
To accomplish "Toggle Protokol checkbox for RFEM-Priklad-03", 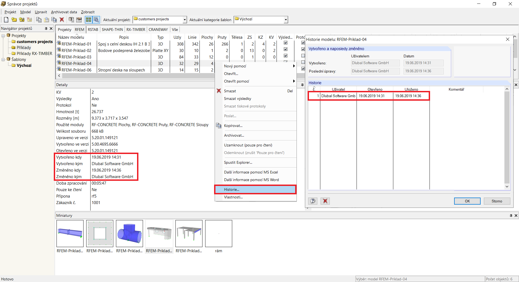I will (303, 56).
